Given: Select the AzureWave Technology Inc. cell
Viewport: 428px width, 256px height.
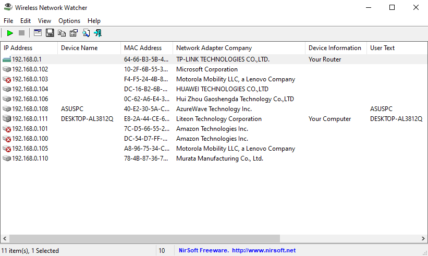Looking at the screenshot, I should (x=214, y=109).
